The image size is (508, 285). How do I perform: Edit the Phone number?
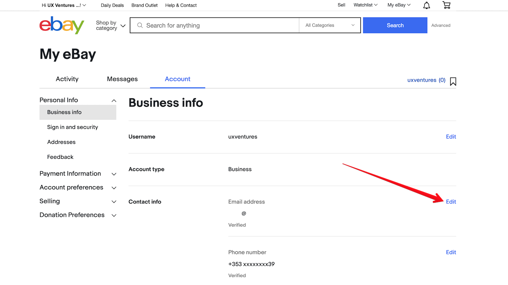coord(451,252)
